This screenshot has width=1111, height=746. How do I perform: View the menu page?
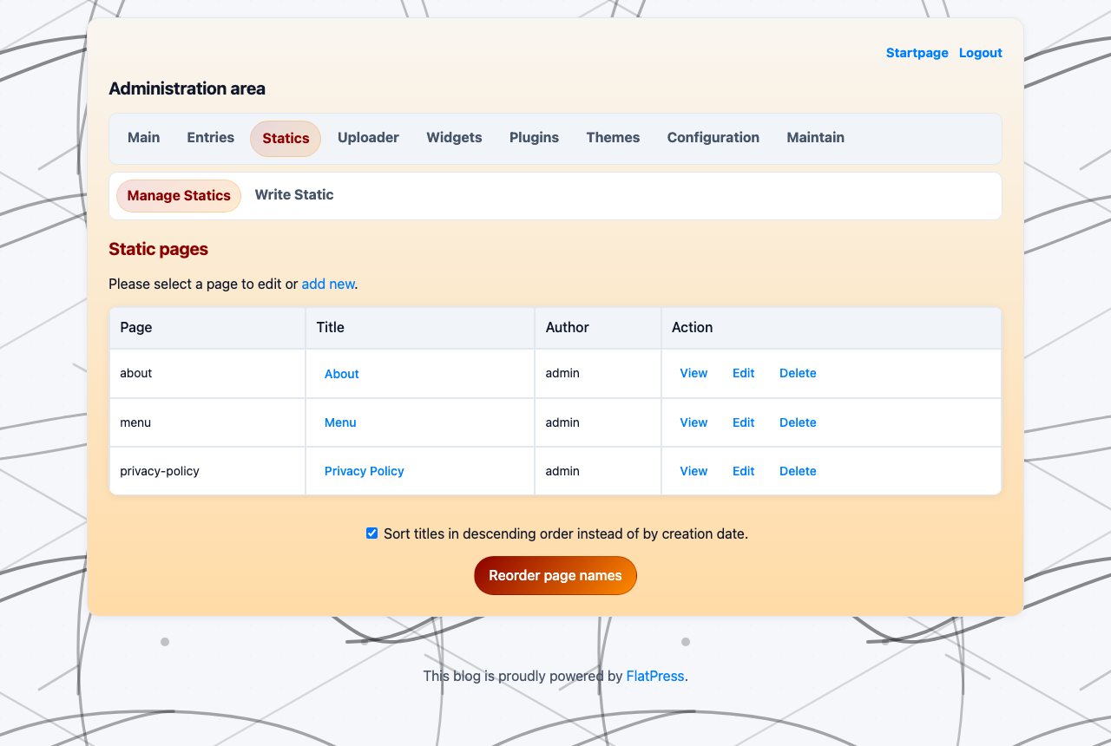694,422
